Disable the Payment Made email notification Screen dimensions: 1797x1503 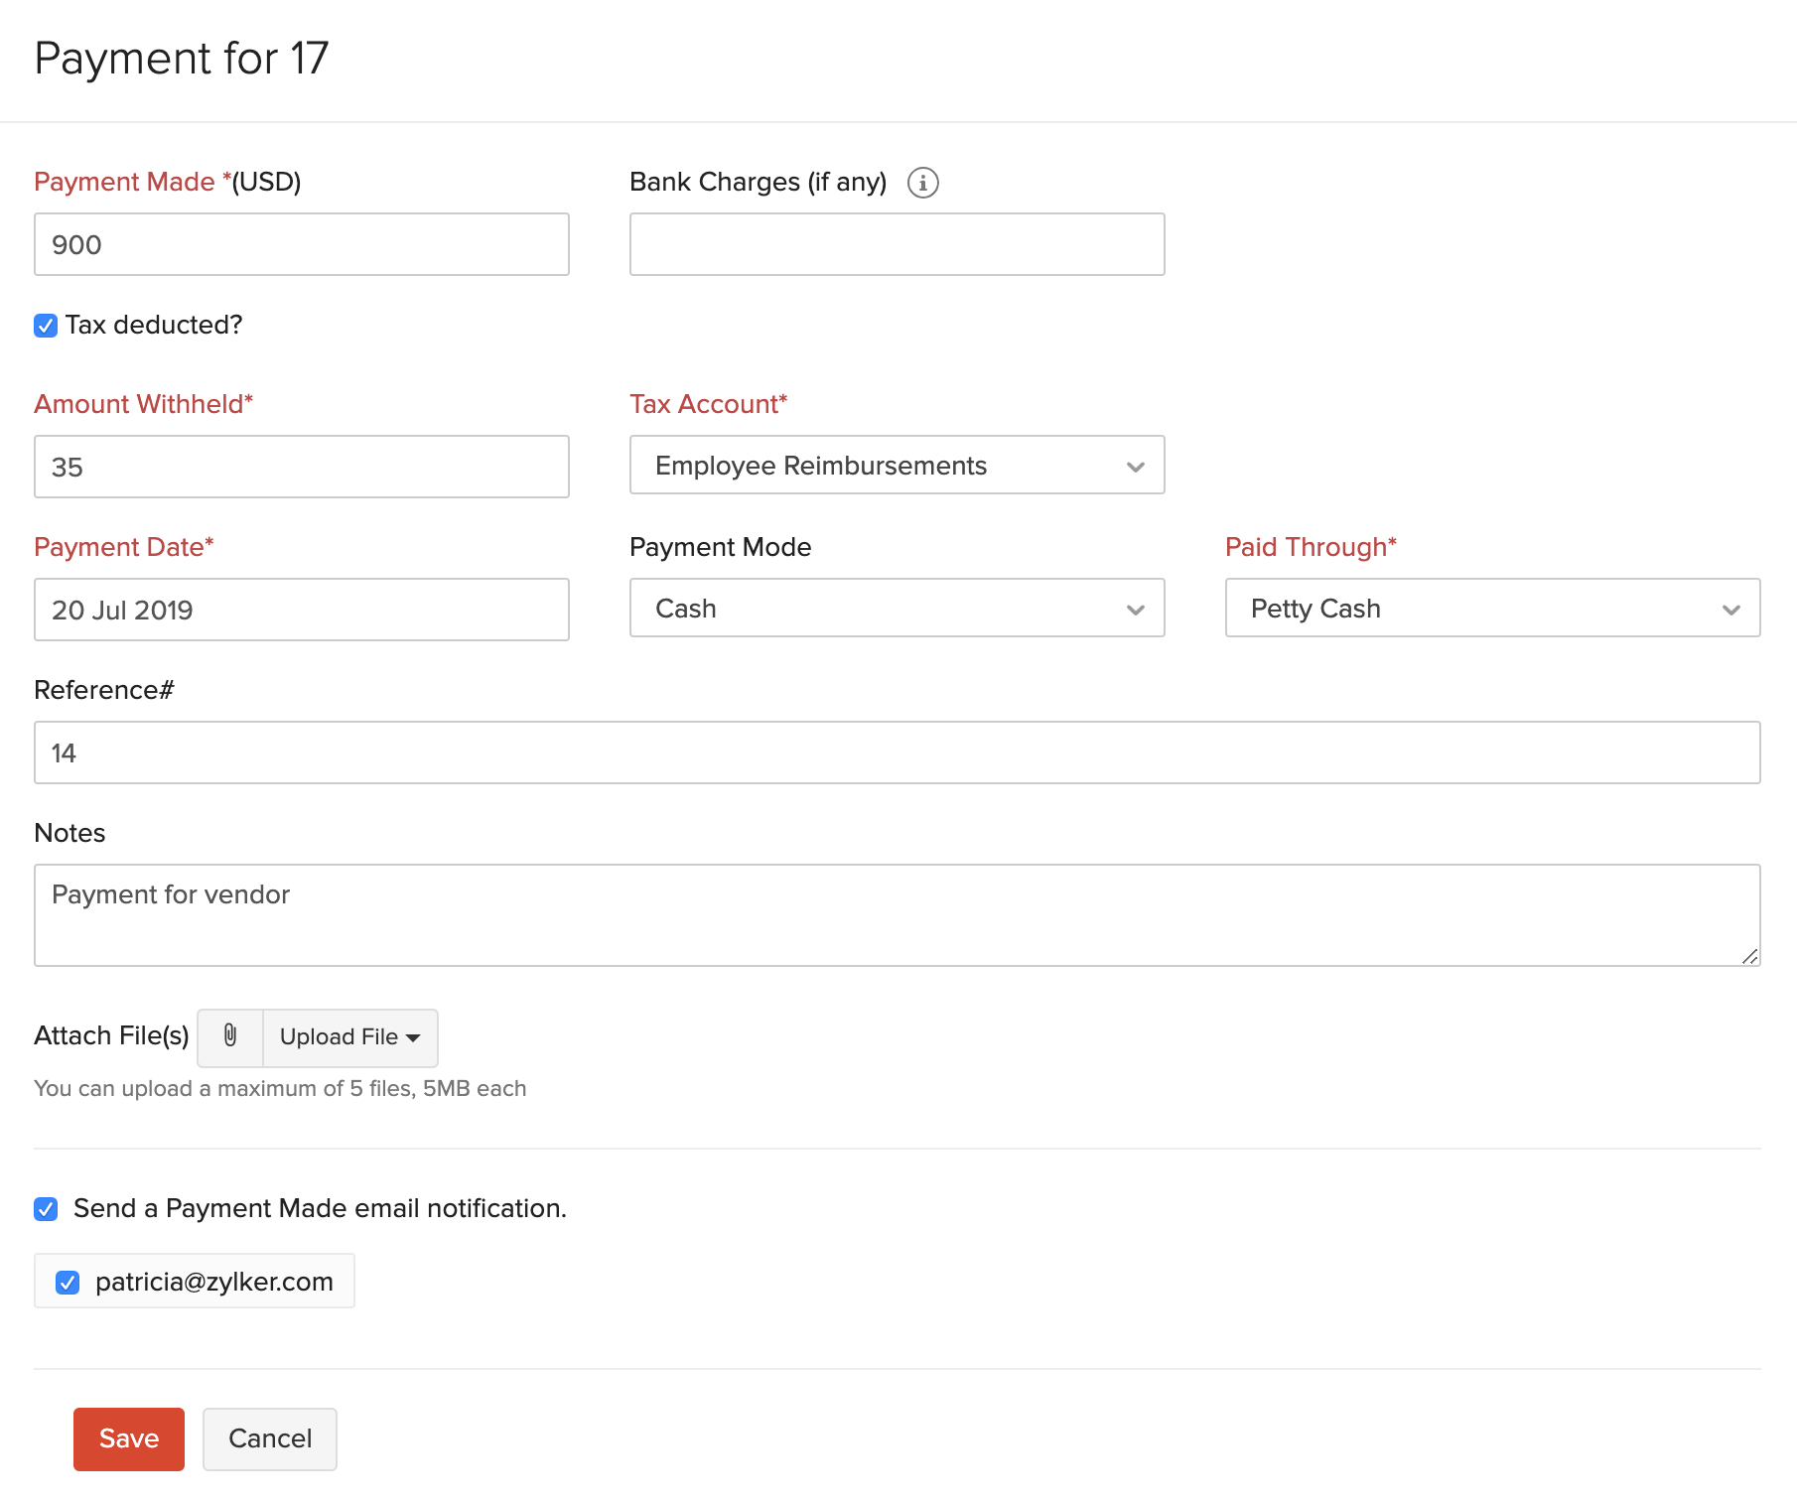pyautogui.click(x=45, y=1208)
